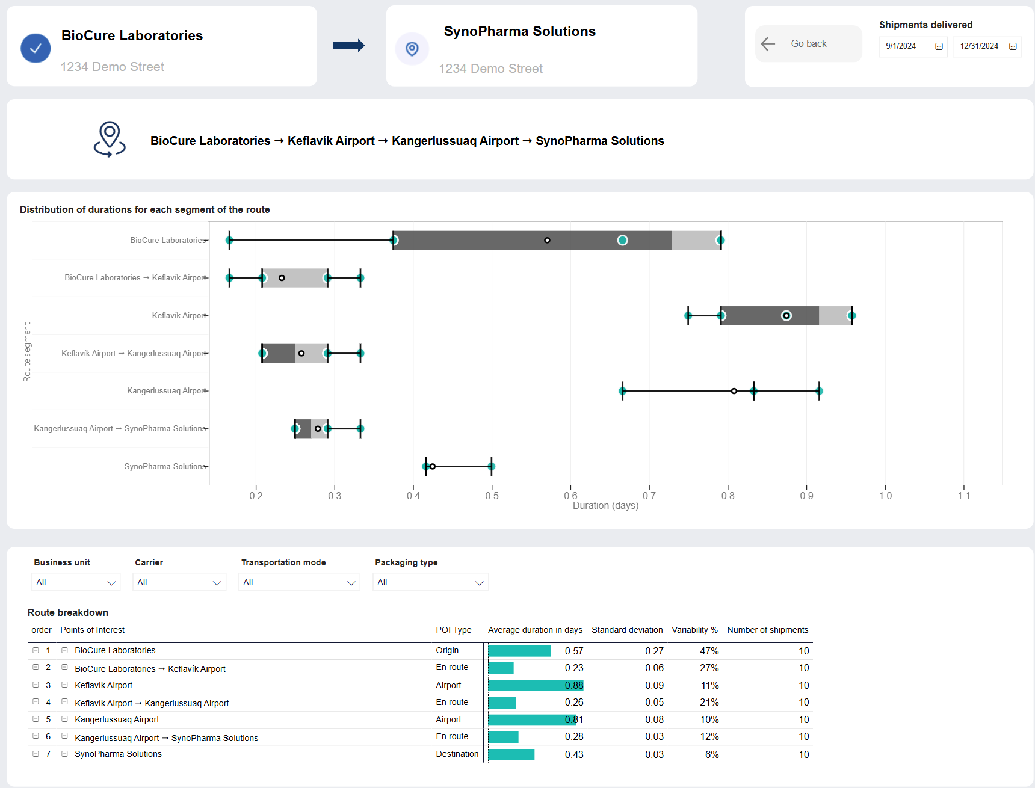Image resolution: width=1035 pixels, height=788 pixels.
Task: Collapse order row 6 expander
Action: [36, 736]
